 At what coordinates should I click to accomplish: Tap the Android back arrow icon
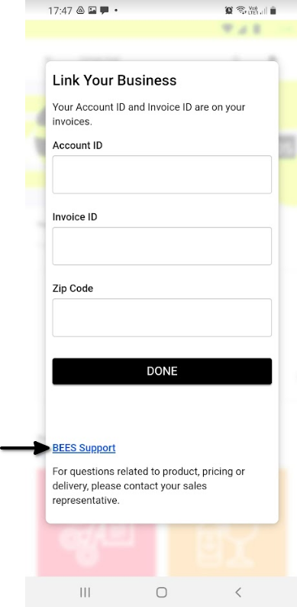coord(238,592)
